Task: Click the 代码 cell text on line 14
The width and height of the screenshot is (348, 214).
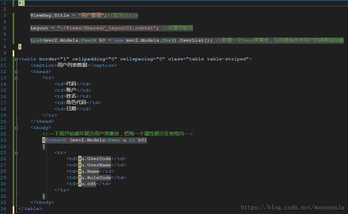Action: click(71, 84)
